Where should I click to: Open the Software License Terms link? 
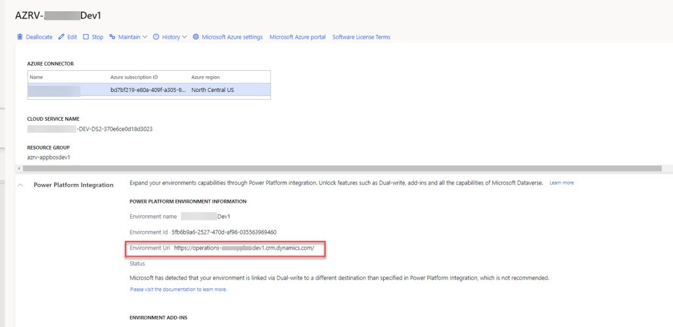(361, 37)
